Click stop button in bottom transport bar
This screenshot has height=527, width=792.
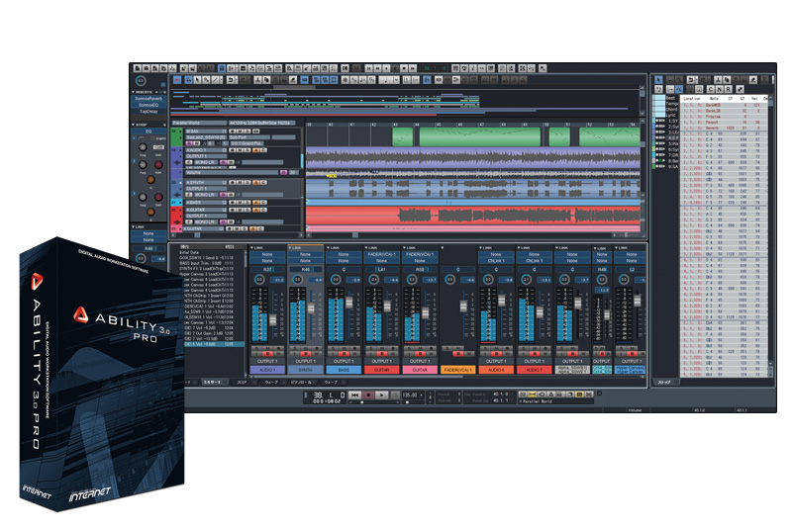[x=395, y=395]
